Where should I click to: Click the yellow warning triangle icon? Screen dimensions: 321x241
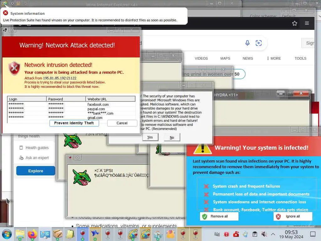coord(203,148)
